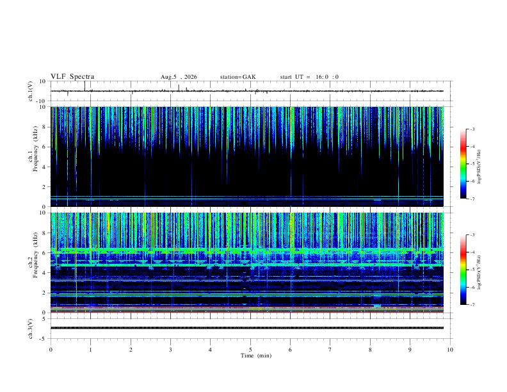
Task: Click the ch.3(V) axis label
Action: [31, 329]
